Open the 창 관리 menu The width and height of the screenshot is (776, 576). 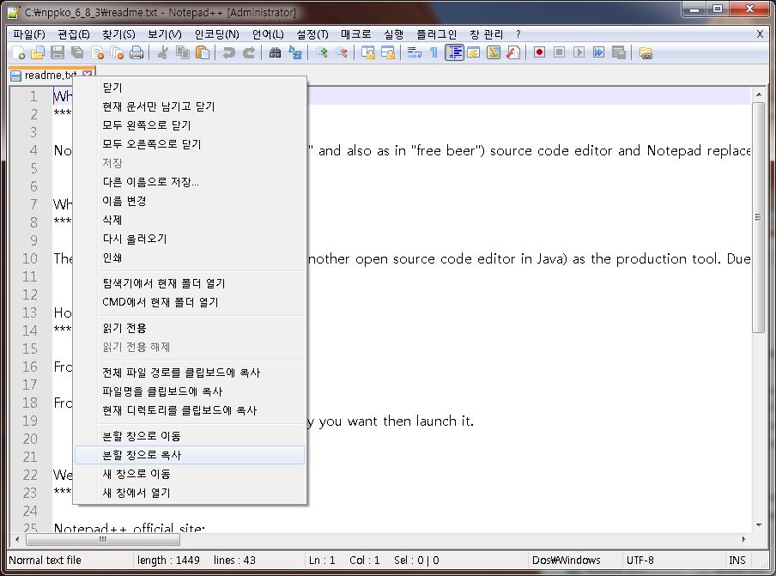click(486, 34)
